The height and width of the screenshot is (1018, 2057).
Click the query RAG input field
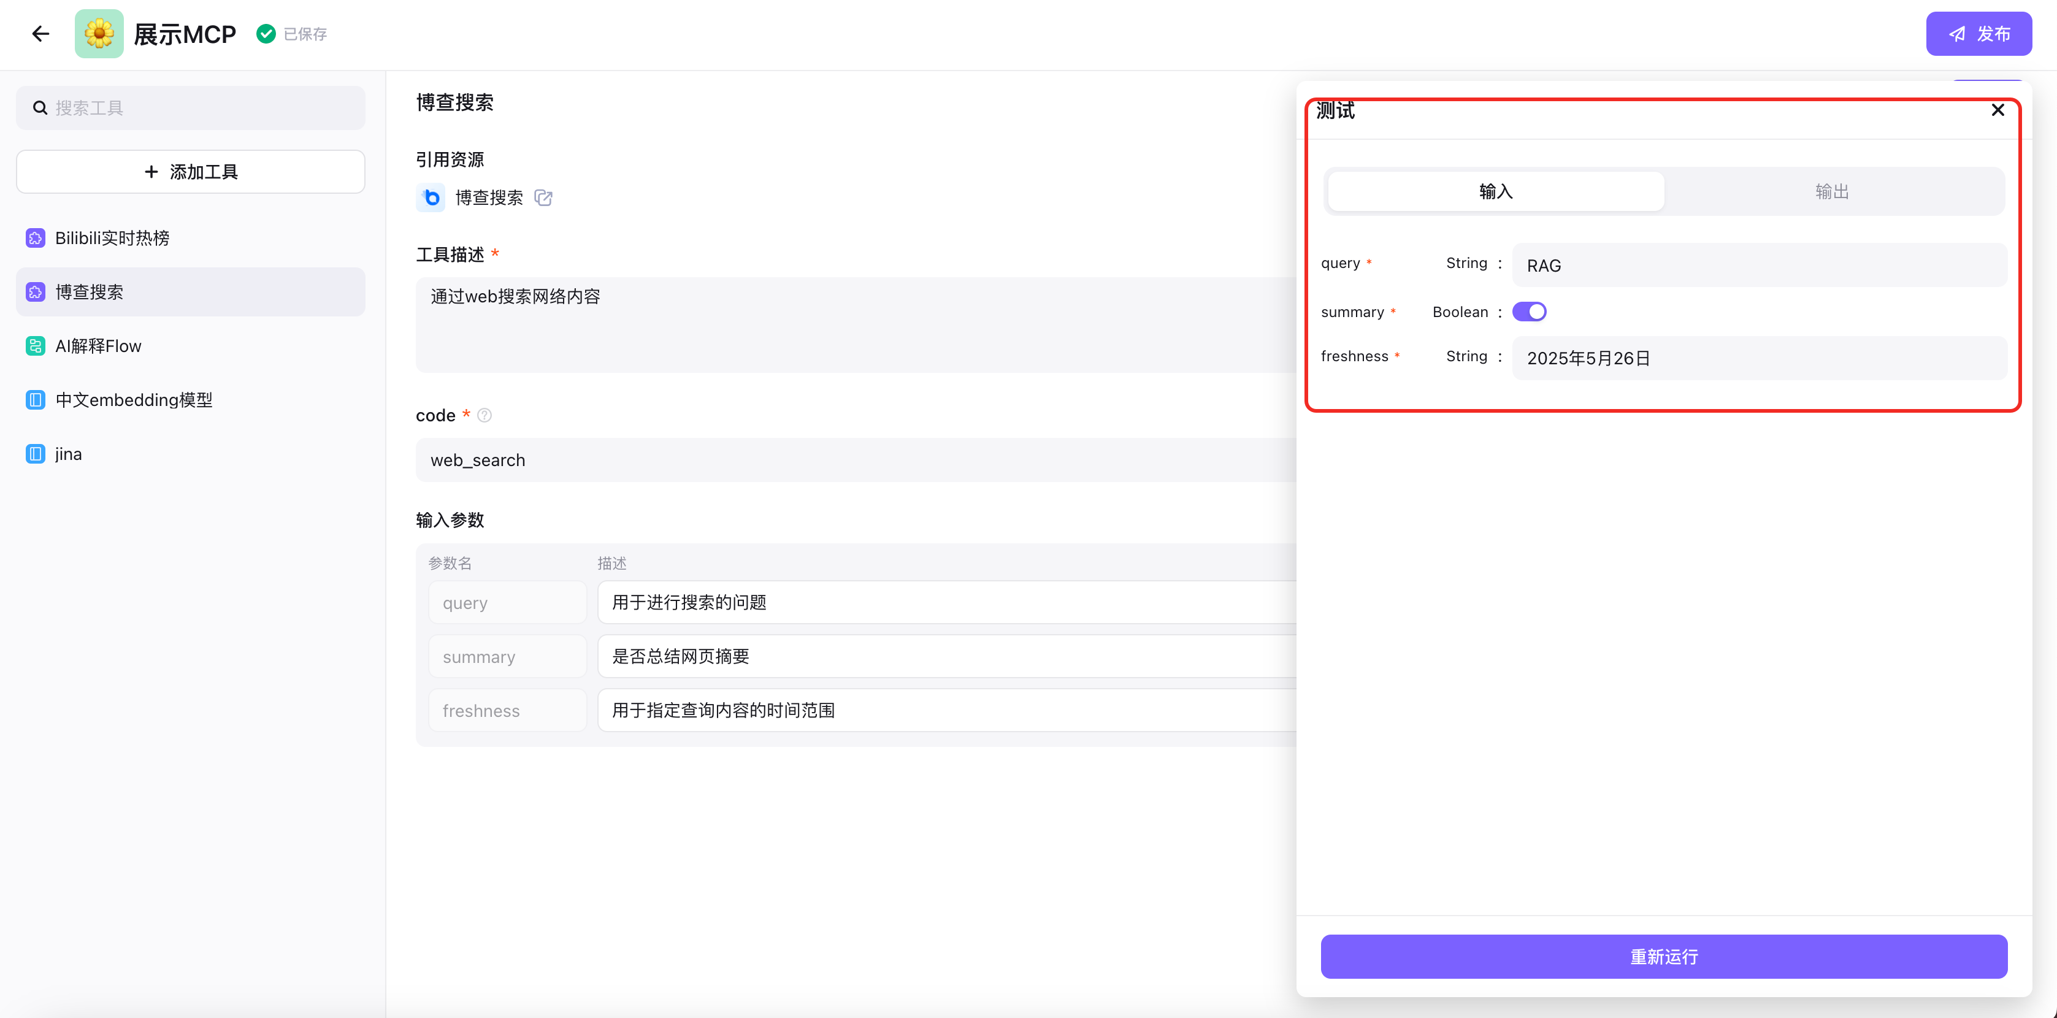click(1759, 266)
